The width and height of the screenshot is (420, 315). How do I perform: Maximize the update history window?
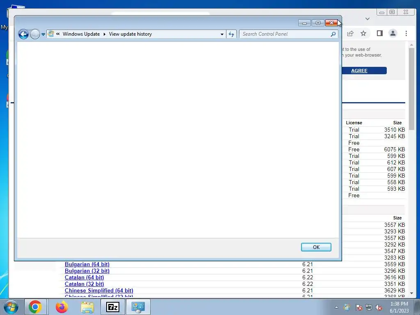tap(318, 23)
